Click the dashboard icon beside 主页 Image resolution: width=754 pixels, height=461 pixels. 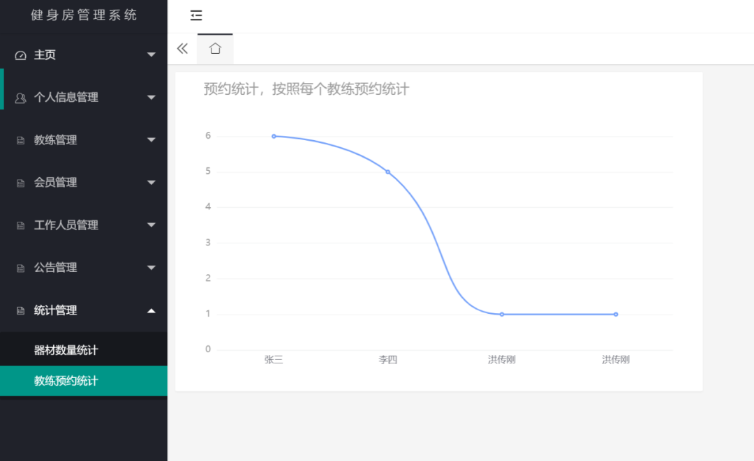(20, 55)
